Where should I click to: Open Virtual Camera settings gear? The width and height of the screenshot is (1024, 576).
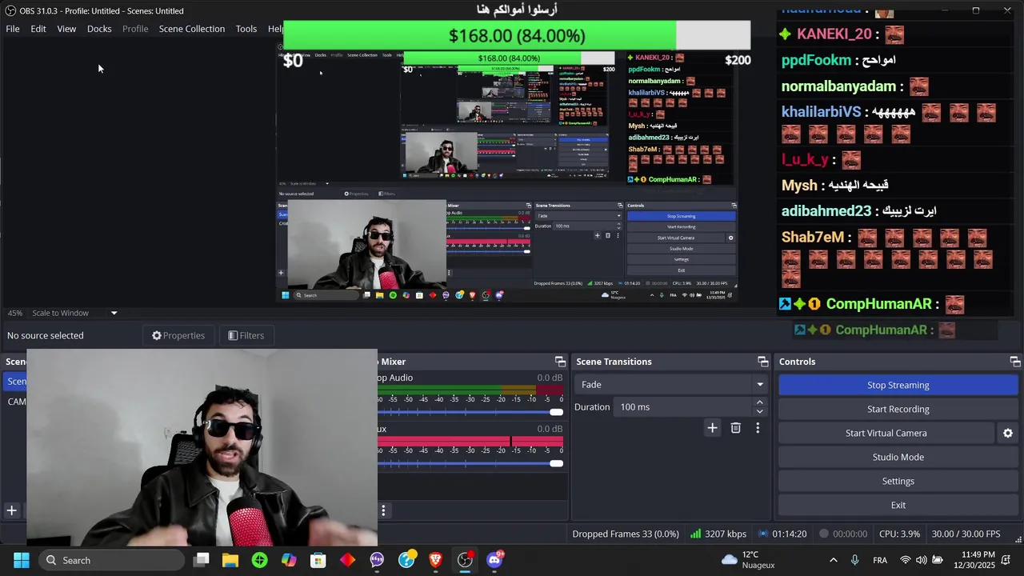click(x=1008, y=433)
